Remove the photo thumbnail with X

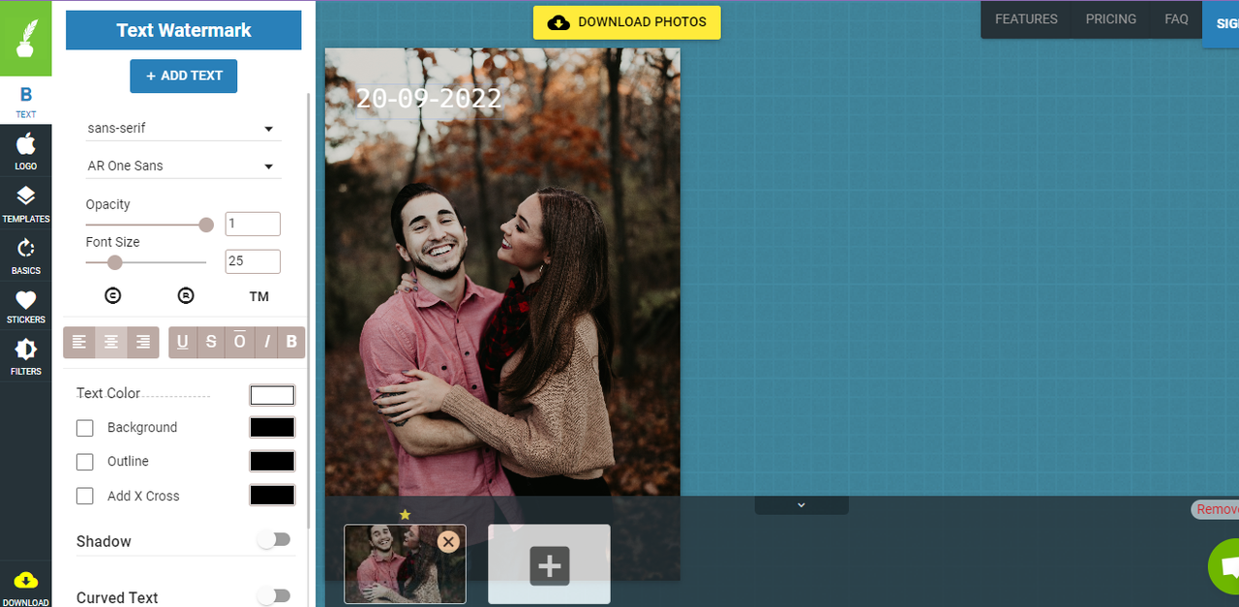pos(447,542)
